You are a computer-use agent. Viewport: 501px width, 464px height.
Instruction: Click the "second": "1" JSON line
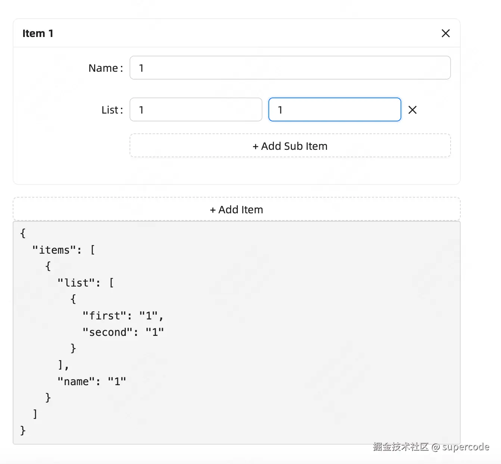pos(123,332)
